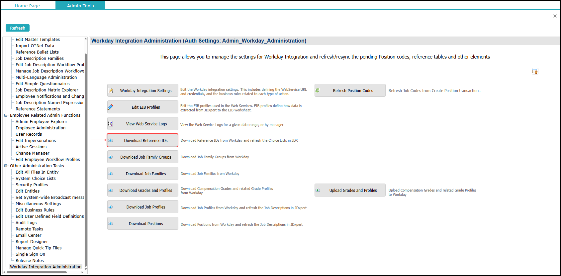The height and width of the screenshot is (276, 561).
Task: Open Report Designer
Action: pyautogui.click(x=32, y=242)
